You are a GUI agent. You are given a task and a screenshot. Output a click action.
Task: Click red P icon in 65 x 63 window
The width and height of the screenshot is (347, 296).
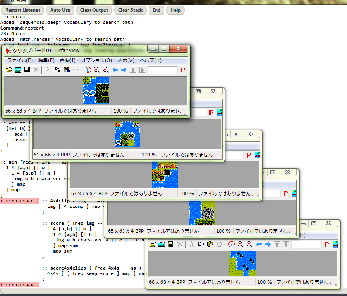(286, 194)
